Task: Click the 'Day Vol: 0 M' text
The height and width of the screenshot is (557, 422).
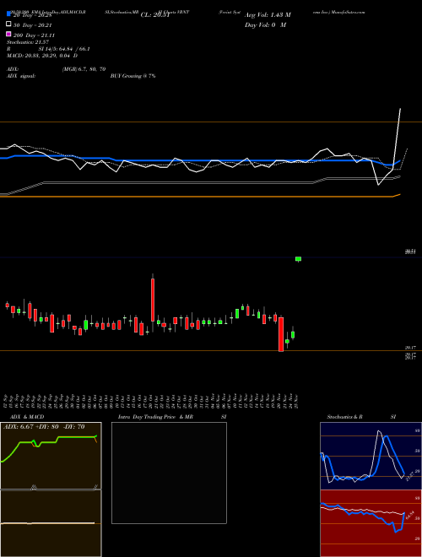Action: point(265,24)
